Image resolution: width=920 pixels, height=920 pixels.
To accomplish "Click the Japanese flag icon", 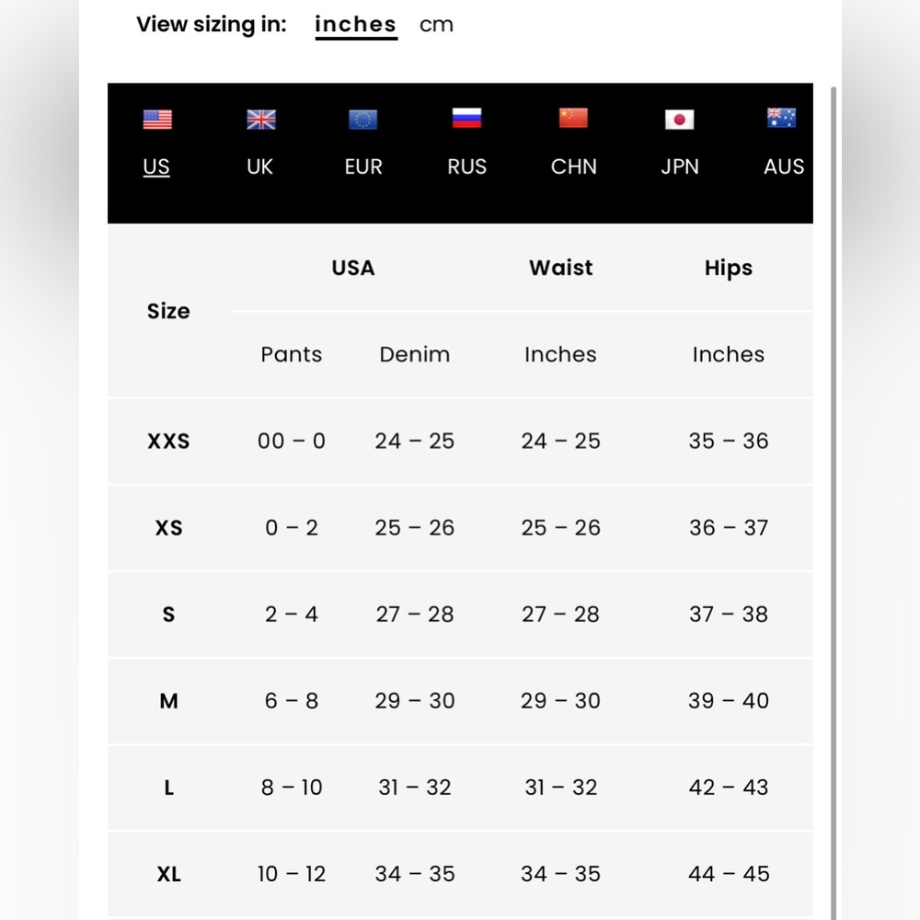I will point(679,120).
